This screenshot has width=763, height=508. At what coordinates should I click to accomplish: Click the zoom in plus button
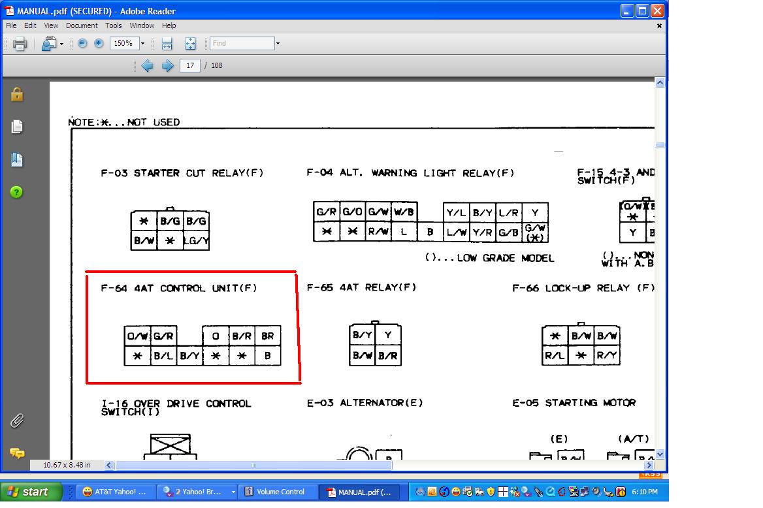coord(99,44)
